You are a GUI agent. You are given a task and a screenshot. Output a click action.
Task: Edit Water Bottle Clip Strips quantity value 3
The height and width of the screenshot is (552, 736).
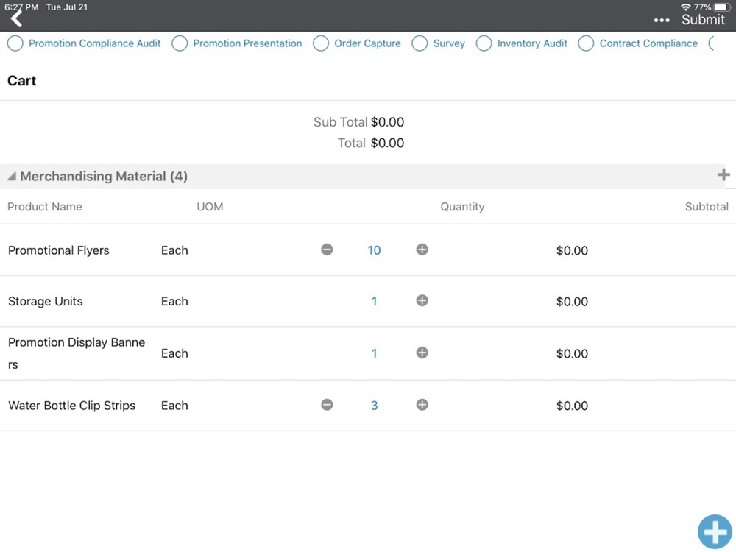click(x=374, y=406)
